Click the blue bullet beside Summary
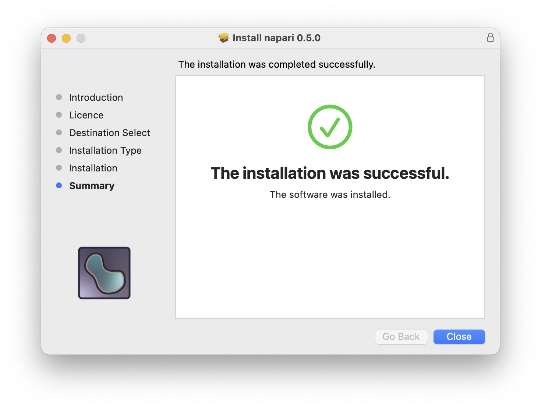This screenshot has width=541, height=409. coord(59,185)
